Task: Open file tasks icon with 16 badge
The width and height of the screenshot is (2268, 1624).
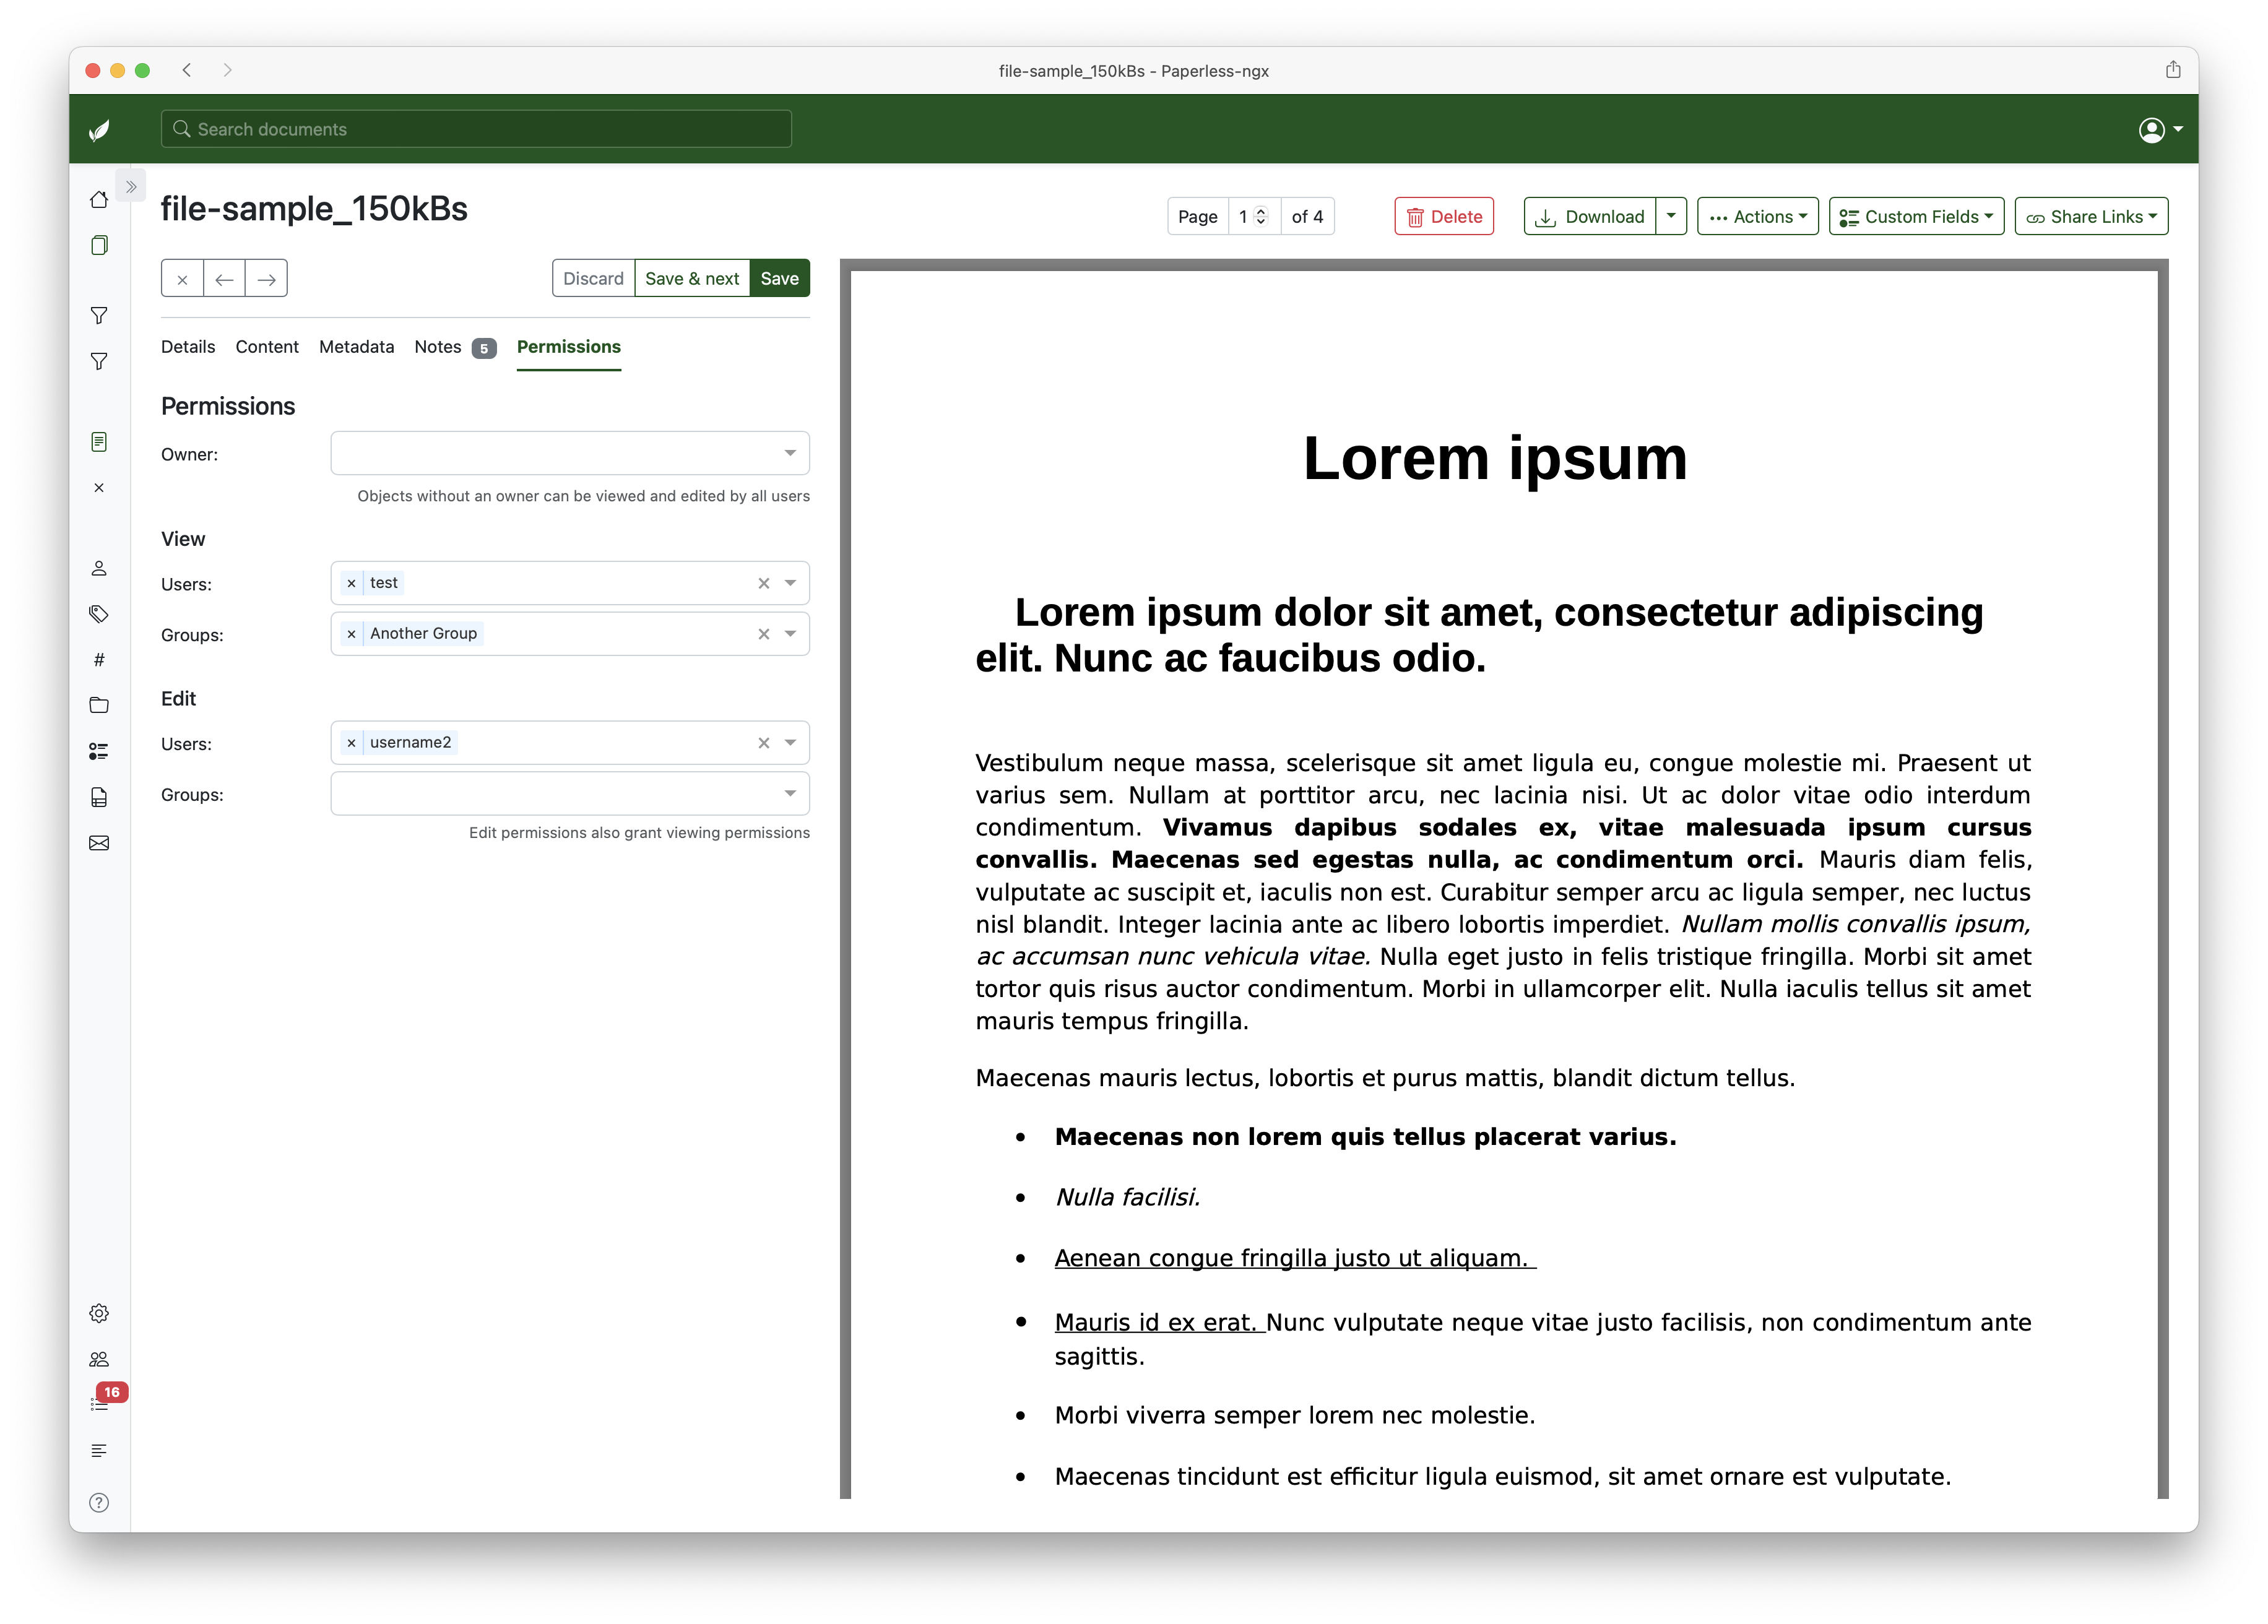Action: [x=99, y=1404]
